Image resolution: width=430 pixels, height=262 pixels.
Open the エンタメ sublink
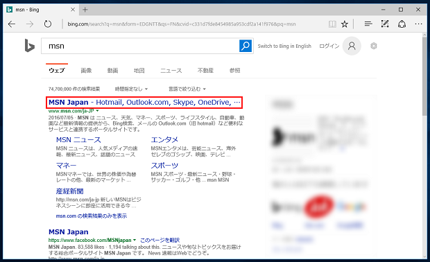click(164, 140)
